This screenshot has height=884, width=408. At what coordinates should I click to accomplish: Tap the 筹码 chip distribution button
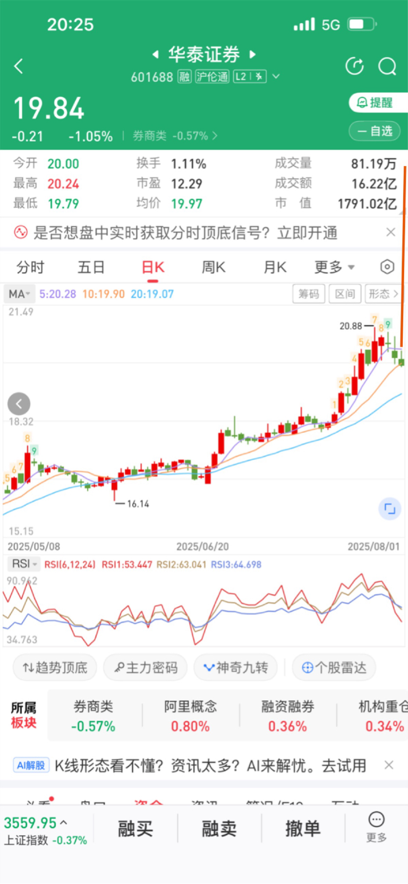pos(309,294)
